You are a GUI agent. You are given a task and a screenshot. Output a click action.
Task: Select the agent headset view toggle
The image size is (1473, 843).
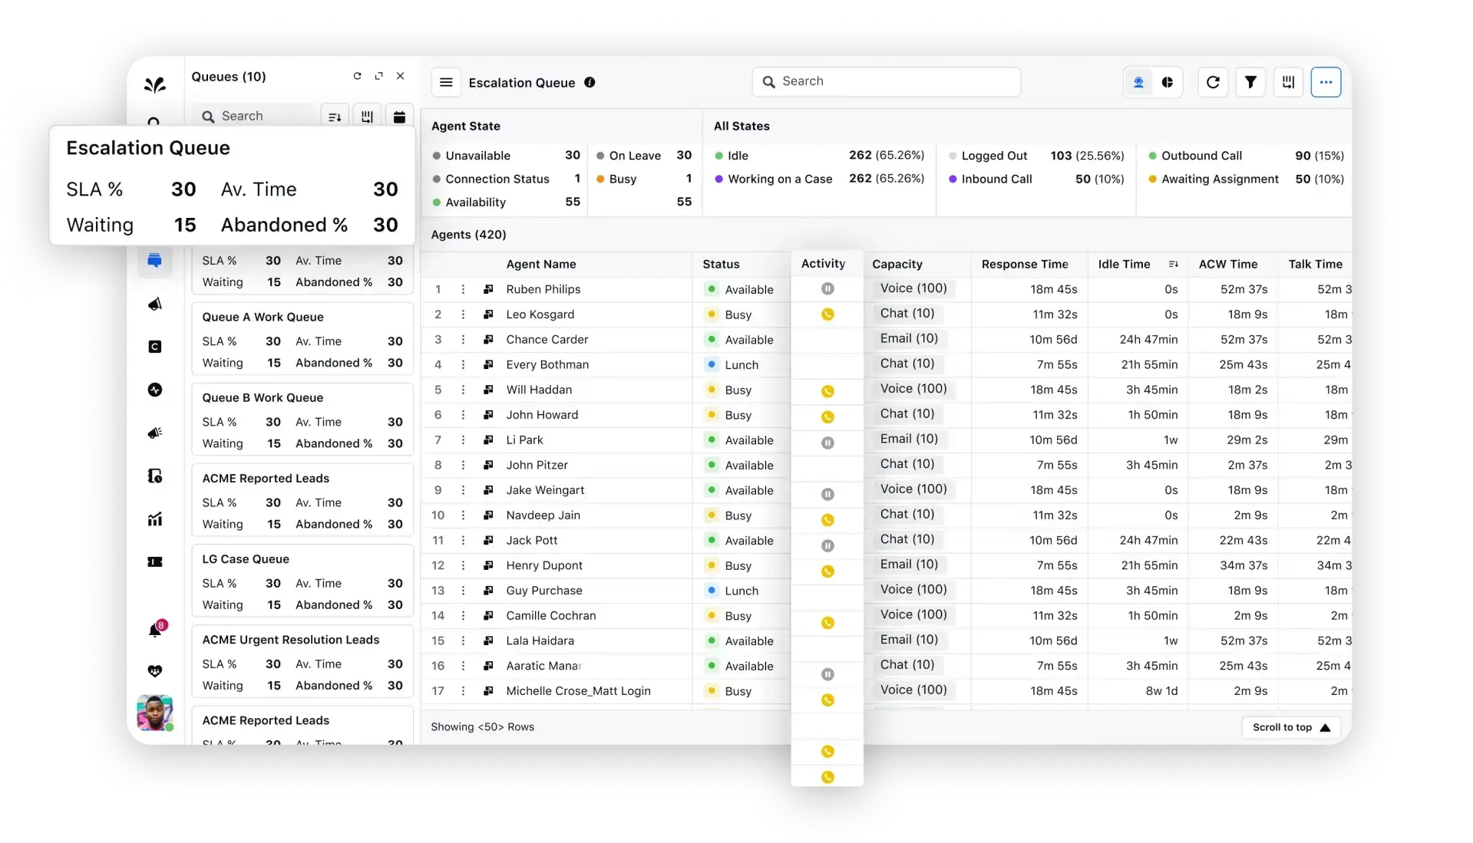point(1138,81)
